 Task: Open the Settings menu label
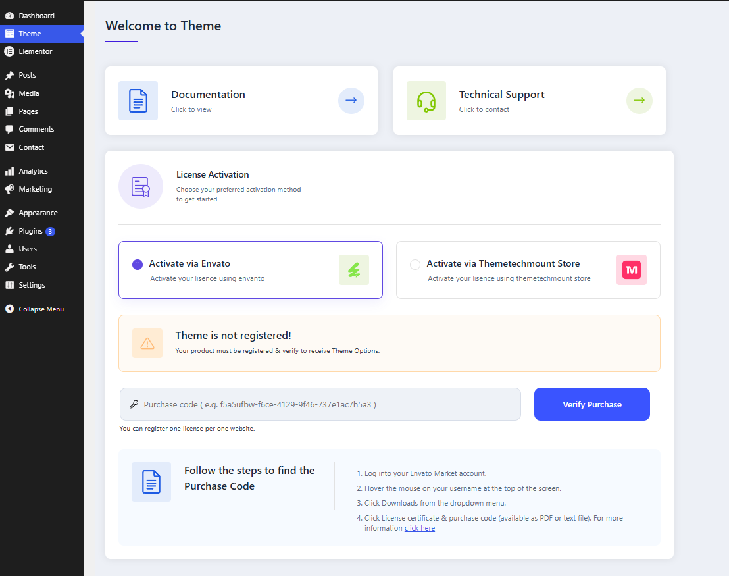(32, 285)
